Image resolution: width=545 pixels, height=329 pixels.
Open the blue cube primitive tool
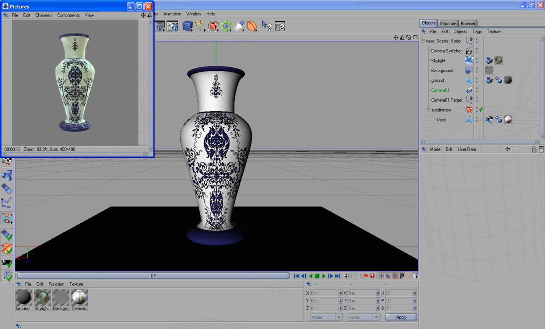click(x=187, y=26)
